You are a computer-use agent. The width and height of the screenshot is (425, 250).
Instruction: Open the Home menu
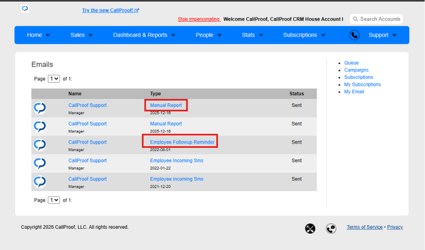(x=35, y=35)
